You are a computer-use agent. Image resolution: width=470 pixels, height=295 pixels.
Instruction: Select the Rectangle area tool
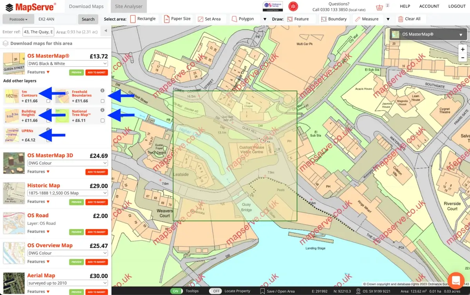[143, 19]
